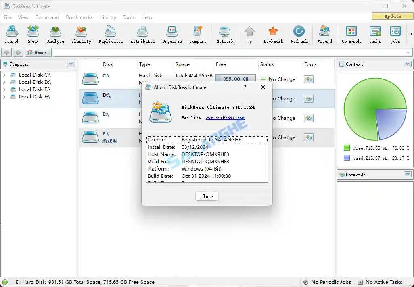Go to Home location
414x287 pixels.
click(38, 52)
